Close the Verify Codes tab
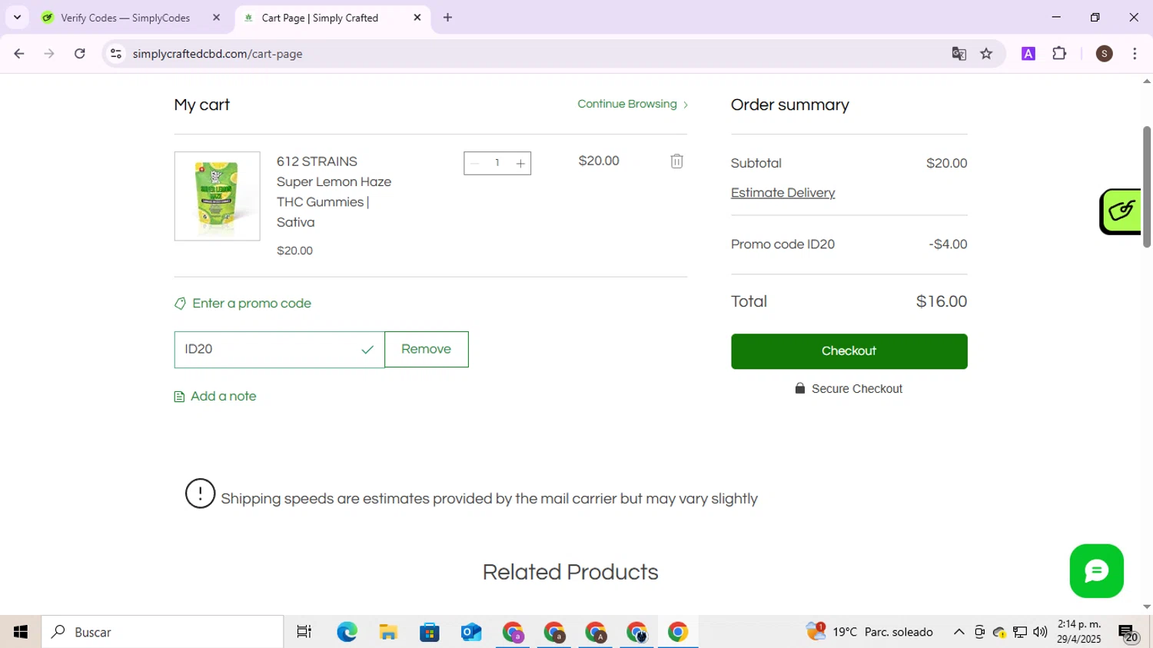This screenshot has height=648, width=1153. pyautogui.click(x=216, y=17)
